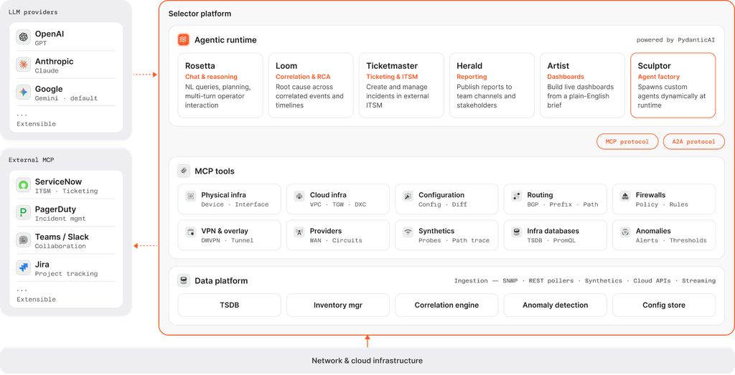
Task: Open the Loom Correlation & RCA card
Action: point(311,85)
